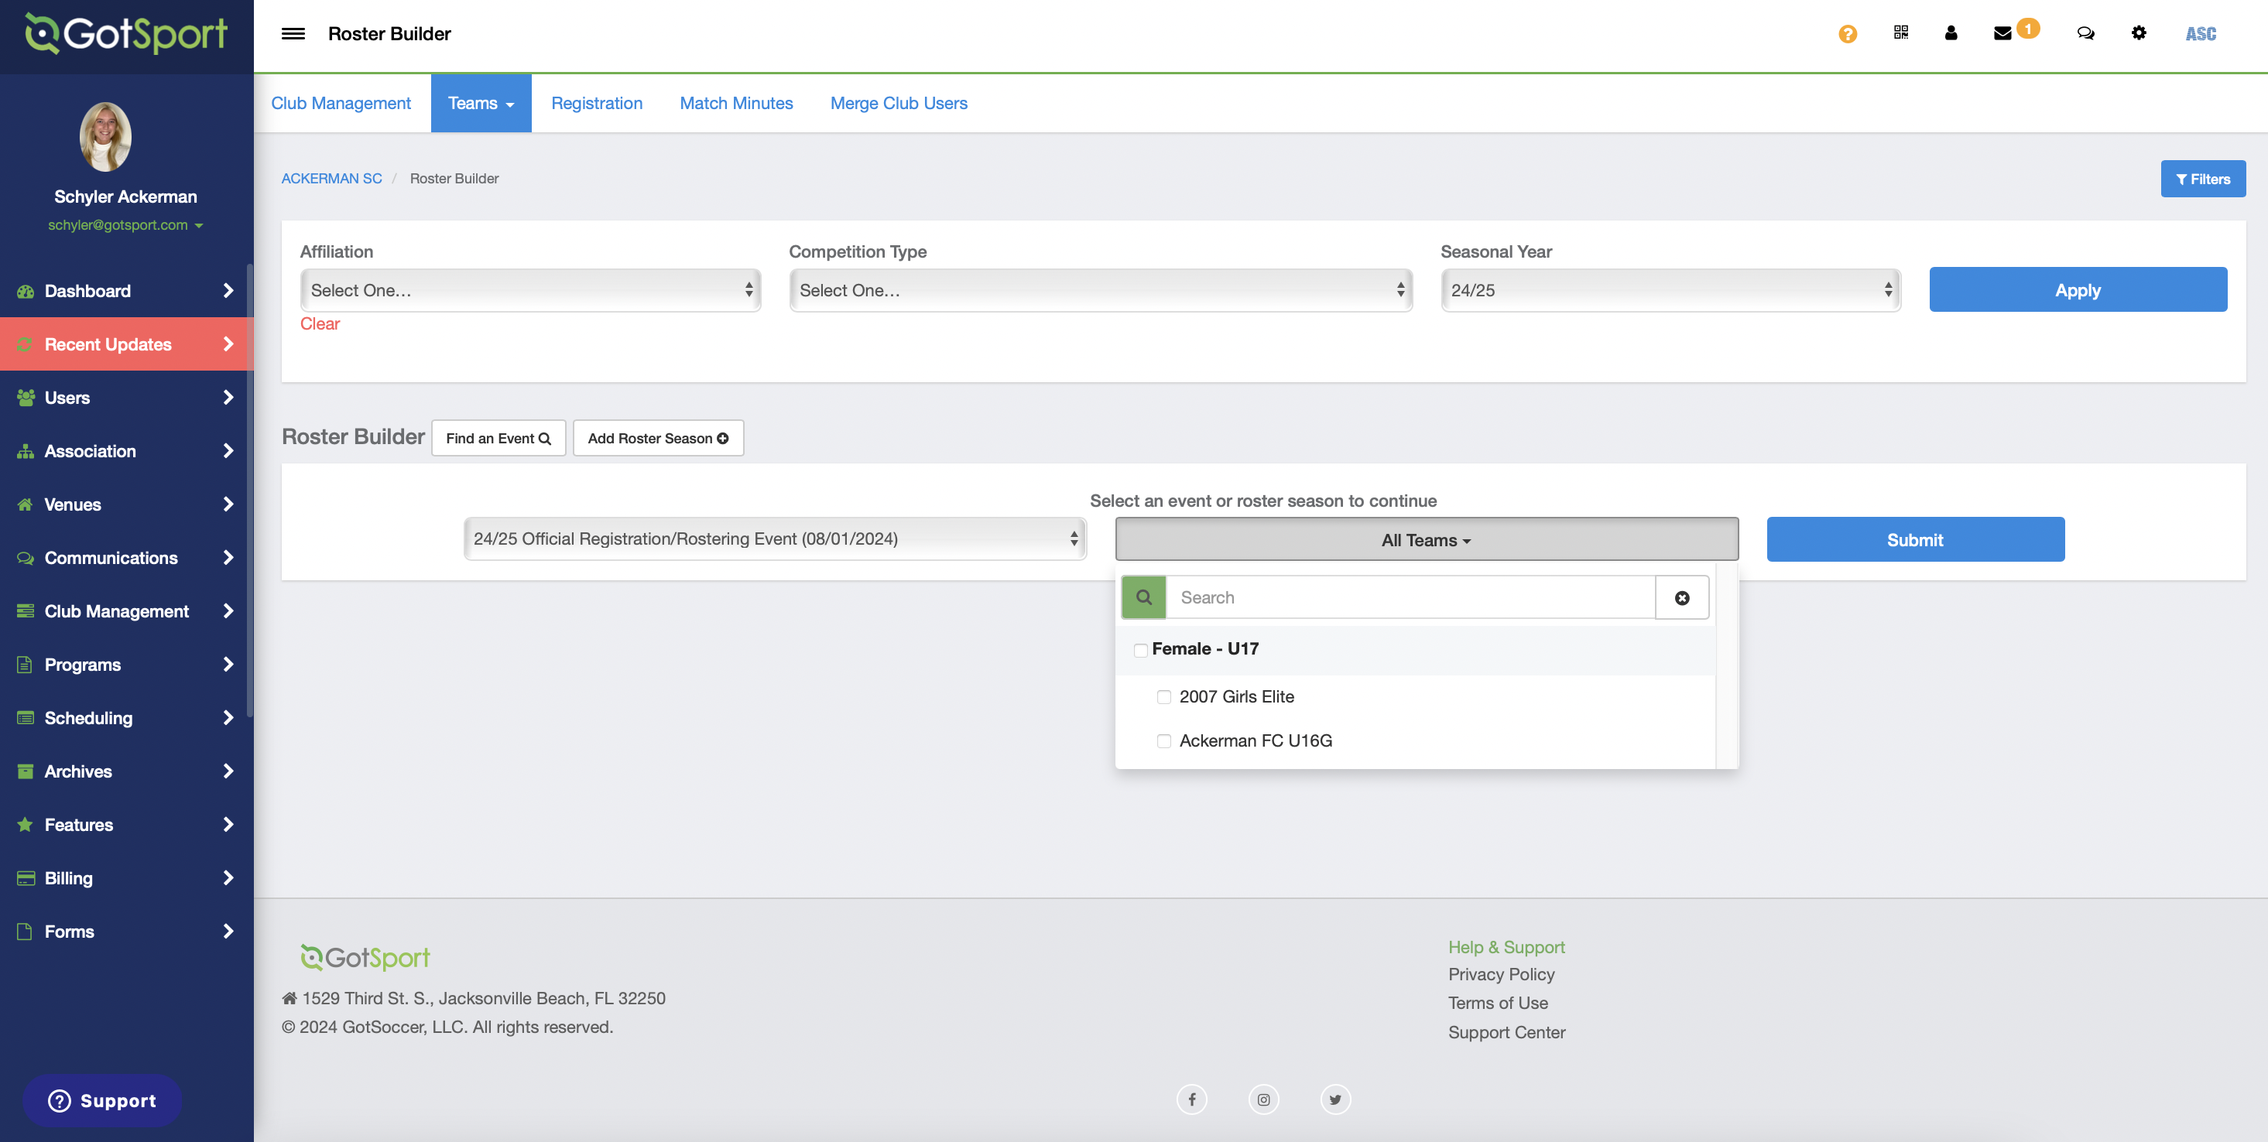Switch to the Club Management tab
2268x1142 pixels.
point(341,103)
